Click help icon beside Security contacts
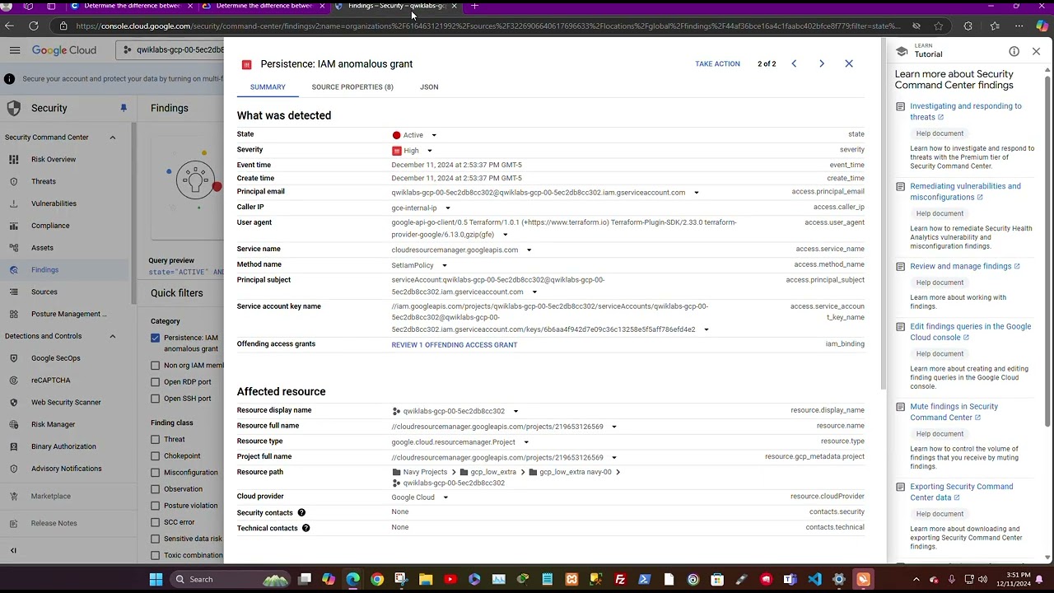 (x=301, y=512)
